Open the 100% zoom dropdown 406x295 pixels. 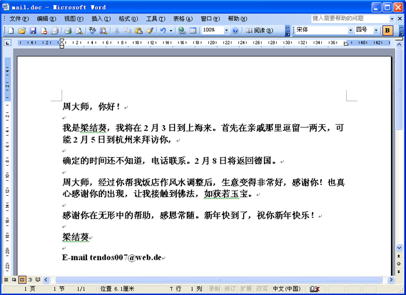[226, 31]
